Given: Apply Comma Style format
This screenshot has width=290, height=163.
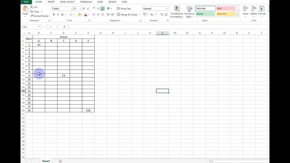Looking at the screenshot, I should pyautogui.click(x=156, y=14).
